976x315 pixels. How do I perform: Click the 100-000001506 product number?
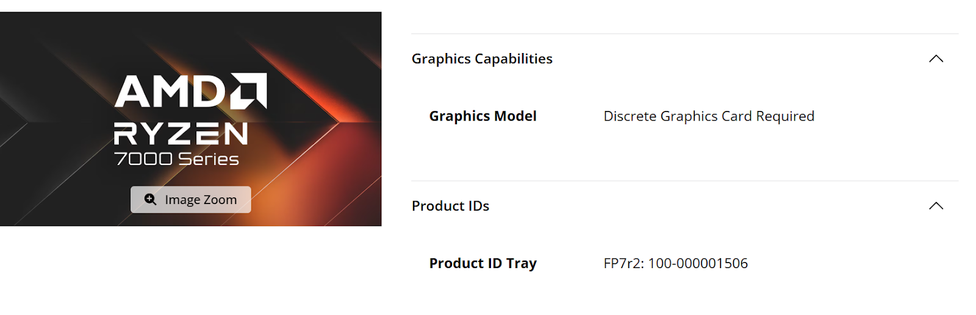click(x=697, y=263)
